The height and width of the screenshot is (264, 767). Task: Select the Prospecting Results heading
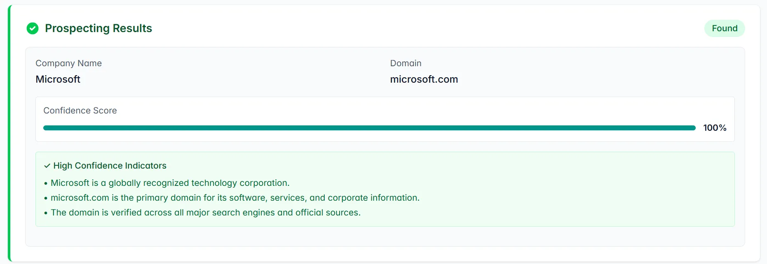tap(98, 28)
